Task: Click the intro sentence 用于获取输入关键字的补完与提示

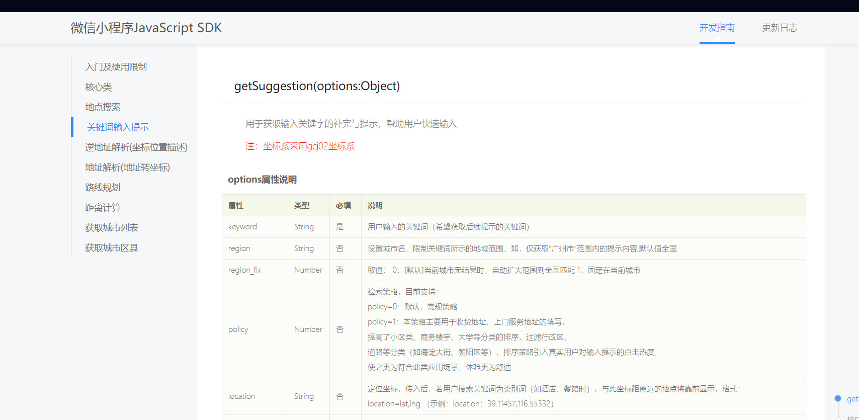Action: point(351,124)
